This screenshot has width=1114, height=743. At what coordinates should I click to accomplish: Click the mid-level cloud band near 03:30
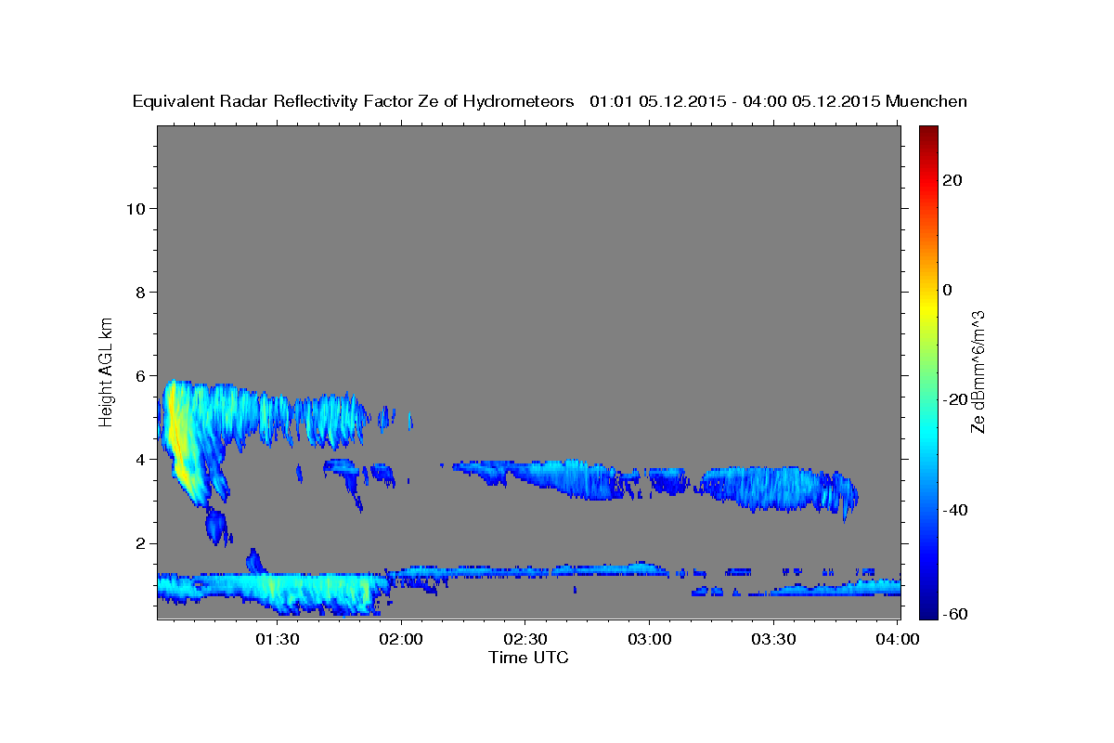point(778,488)
